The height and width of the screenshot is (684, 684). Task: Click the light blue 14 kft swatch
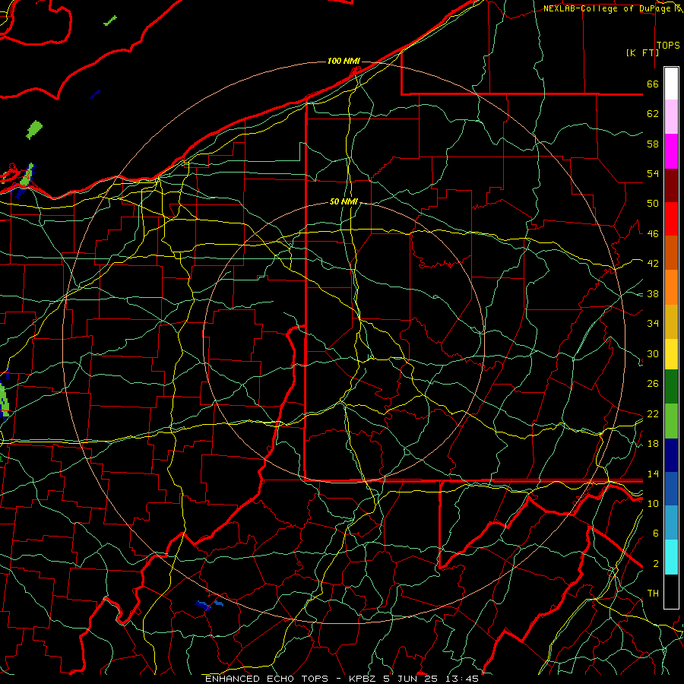671,523
